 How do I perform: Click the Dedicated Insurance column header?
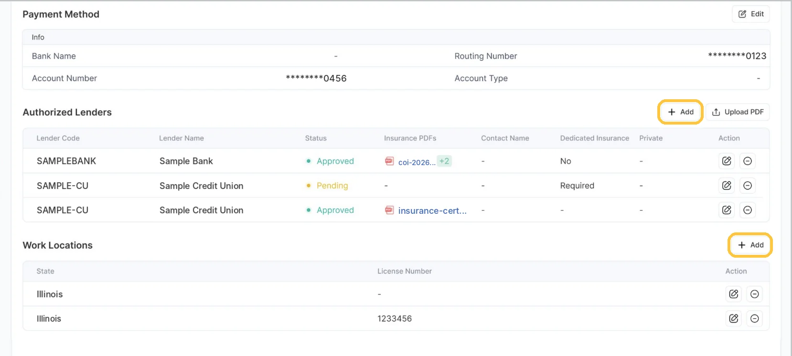(x=595, y=138)
